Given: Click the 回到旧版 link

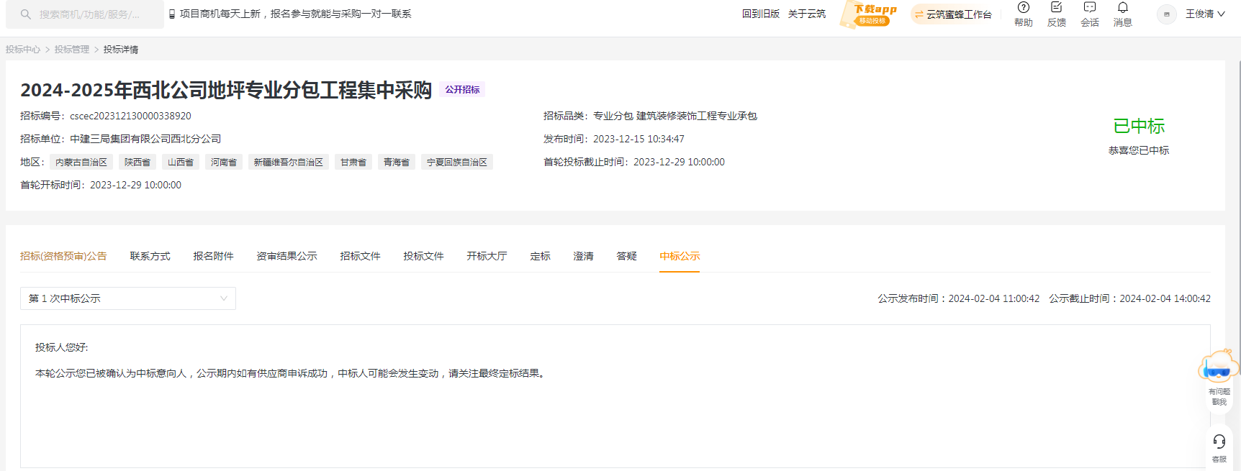Looking at the screenshot, I should pyautogui.click(x=760, y=14).
